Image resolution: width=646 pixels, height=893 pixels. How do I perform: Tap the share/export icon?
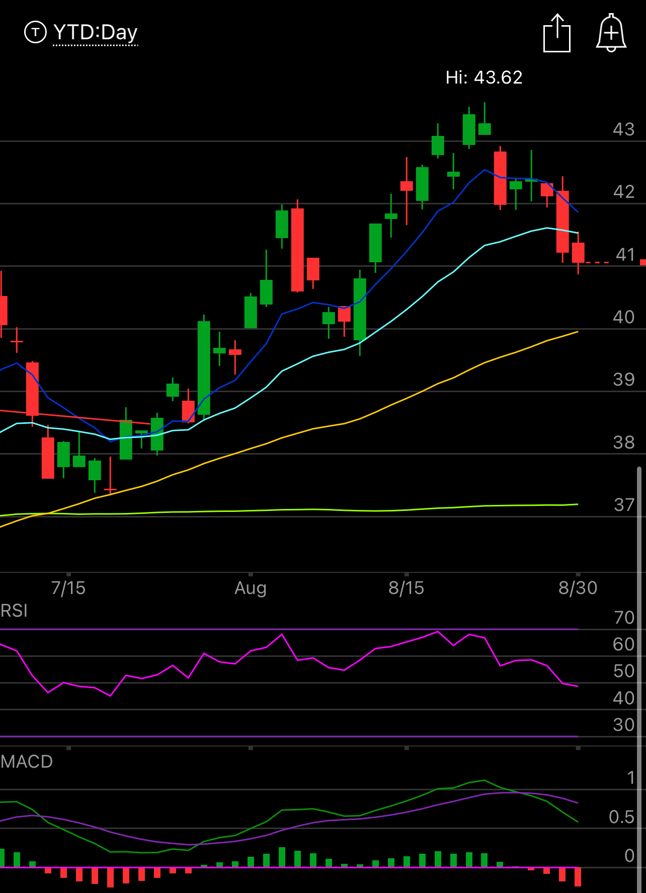tap(557, 33)
